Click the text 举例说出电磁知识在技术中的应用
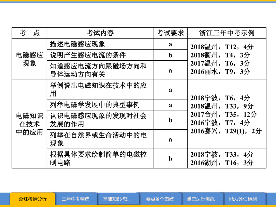 [x=98, y=90]
